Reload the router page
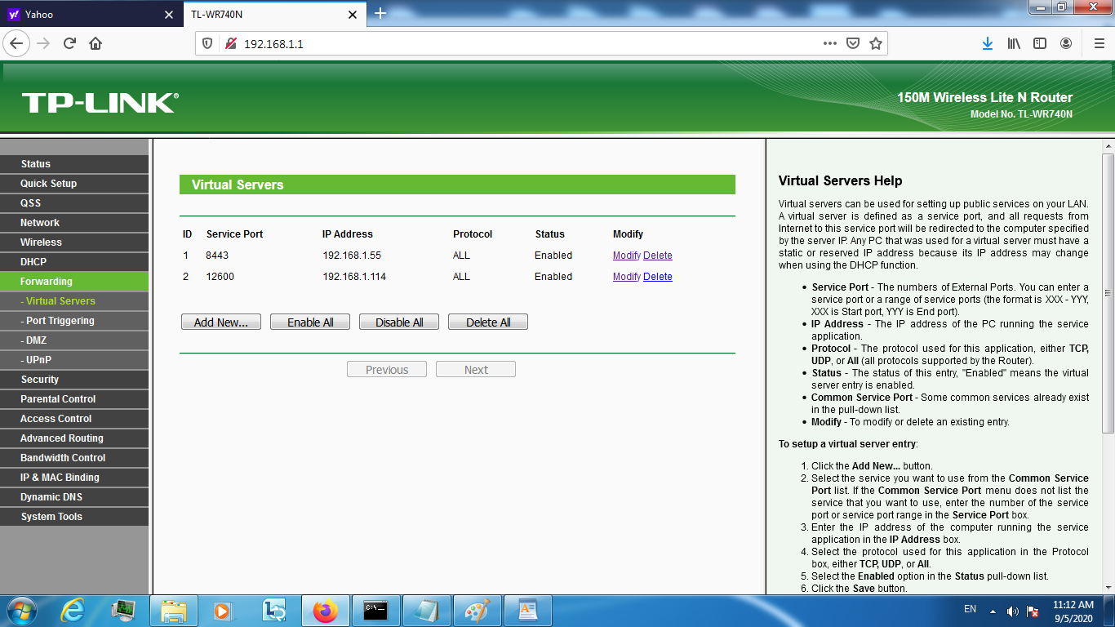 [x=69, y=43]
